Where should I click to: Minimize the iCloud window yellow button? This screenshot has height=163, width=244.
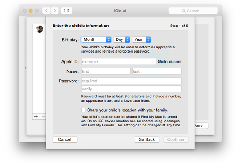tap(31, 11)
